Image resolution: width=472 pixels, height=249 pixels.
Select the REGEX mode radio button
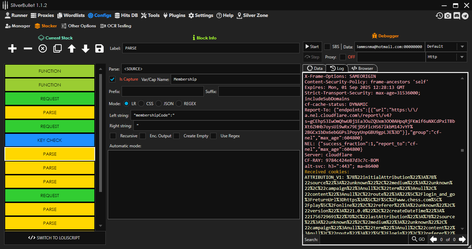pyautogui.click(x=179, y=103)
